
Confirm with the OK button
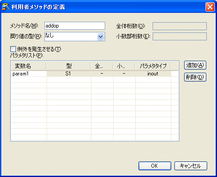pyautogui.click(x=155, y=166)
